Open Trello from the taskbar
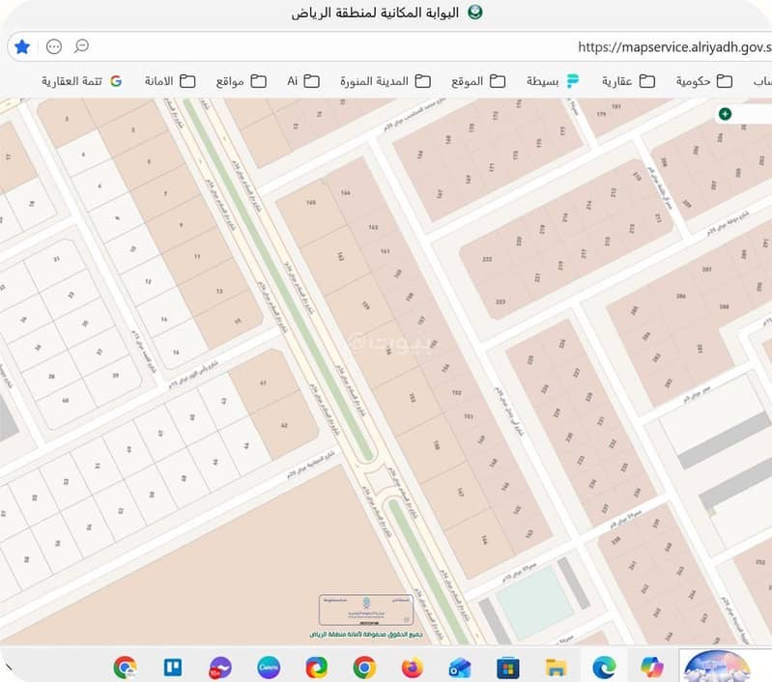 click(x=172, y=667)
